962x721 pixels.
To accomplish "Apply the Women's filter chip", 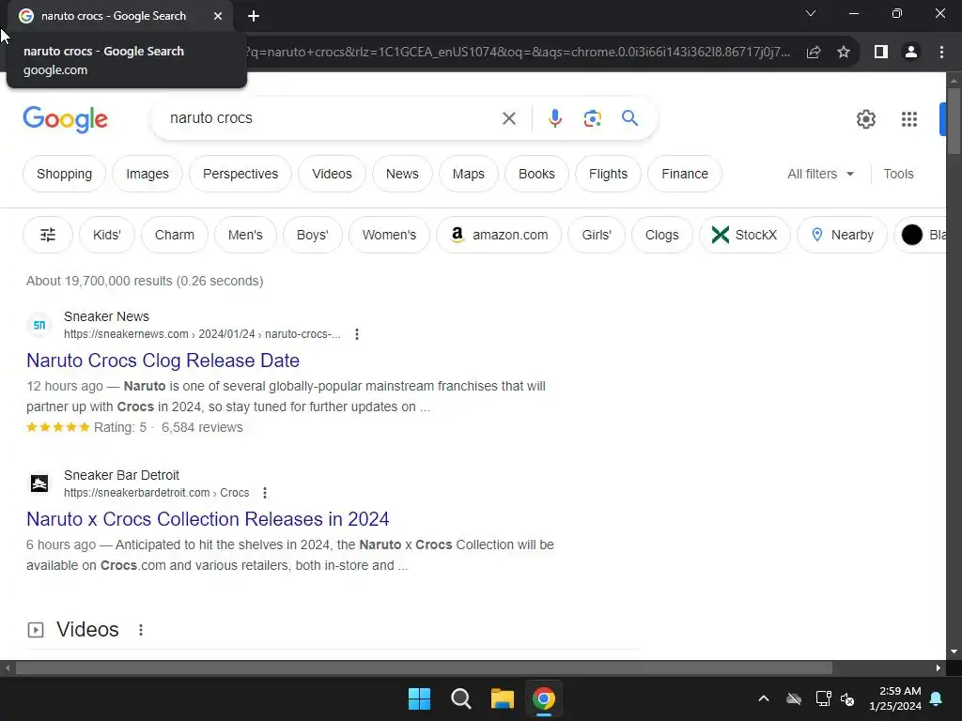I will point(389,235).
